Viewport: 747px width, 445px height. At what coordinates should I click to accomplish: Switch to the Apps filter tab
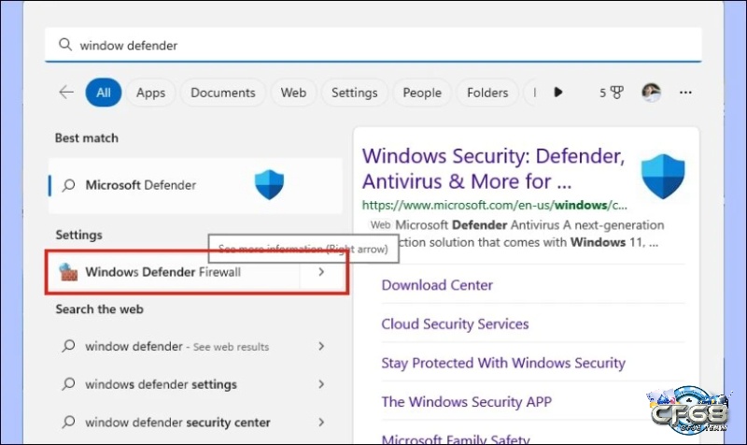click(x=150, y=93)
